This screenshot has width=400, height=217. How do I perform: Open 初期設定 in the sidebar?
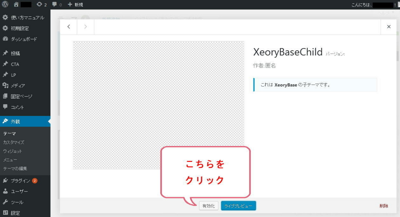[25, 28]
